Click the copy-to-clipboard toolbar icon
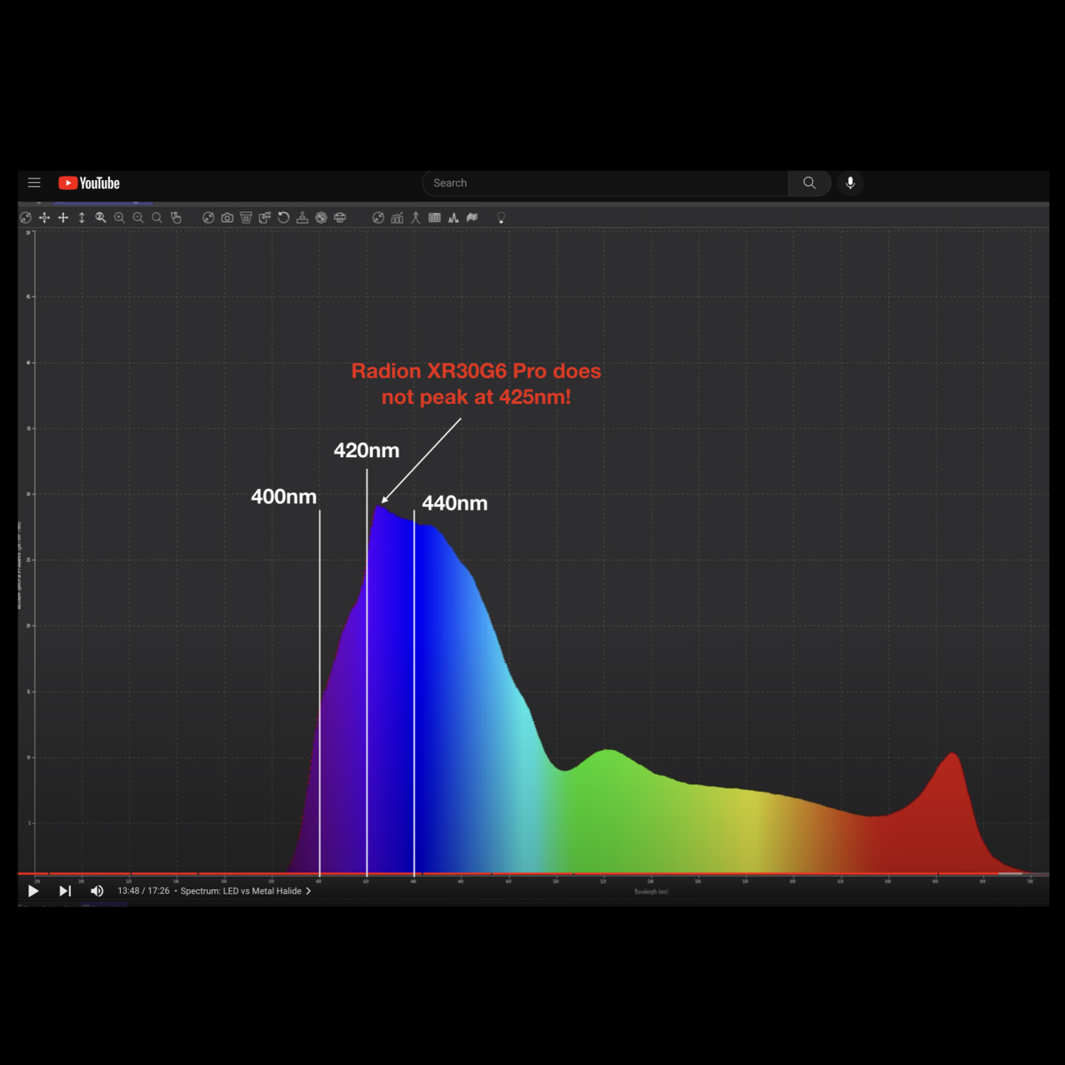The image size is (1065, 1065). pos(264,217)
